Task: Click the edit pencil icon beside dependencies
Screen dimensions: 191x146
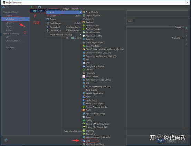Action: pos(187,44)
